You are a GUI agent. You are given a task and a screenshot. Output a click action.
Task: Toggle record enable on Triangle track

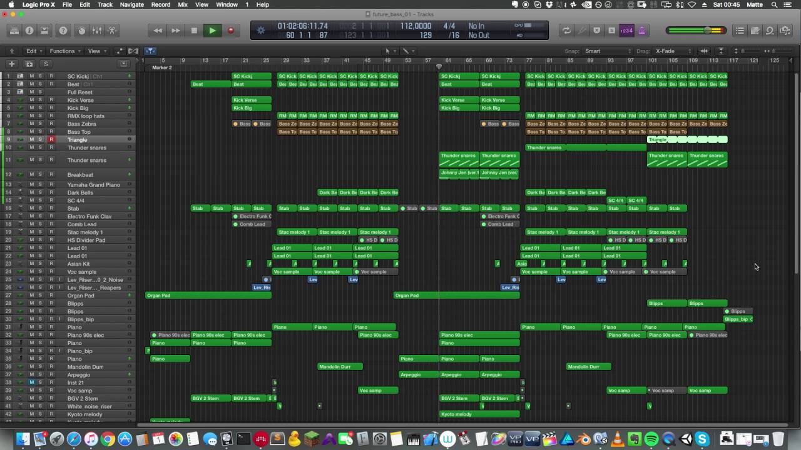pos(51,139)
